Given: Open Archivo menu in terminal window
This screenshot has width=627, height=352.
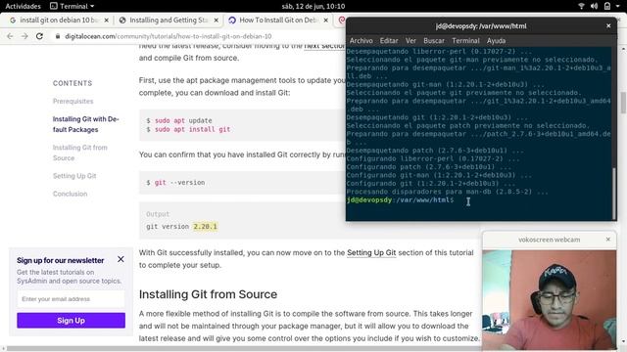Looking at the screenshot, I should coord(362,41).
